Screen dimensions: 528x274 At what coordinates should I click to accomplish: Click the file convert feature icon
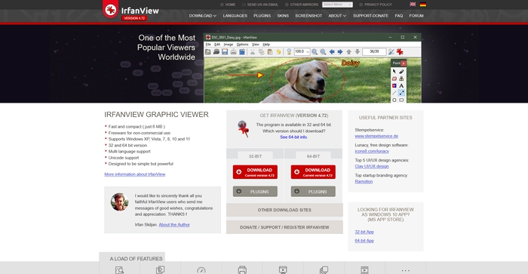160,270
